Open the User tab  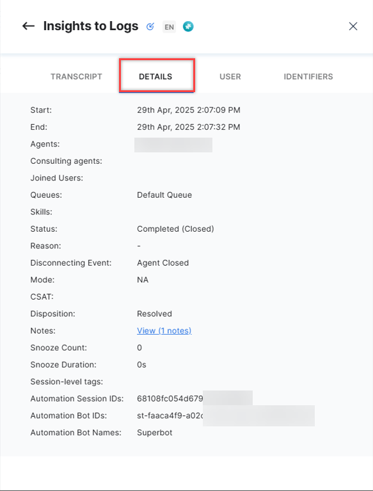[x=230, y=77]
